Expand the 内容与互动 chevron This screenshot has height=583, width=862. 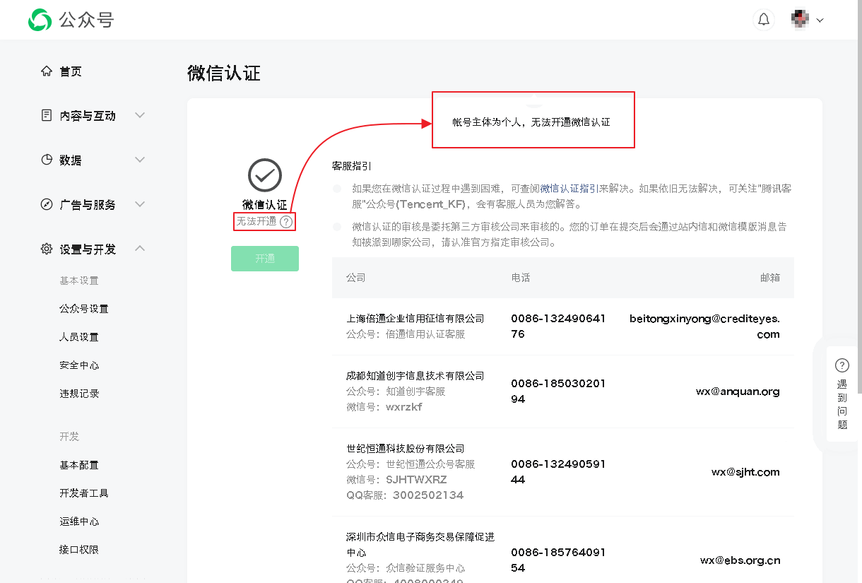pos(140,115)
